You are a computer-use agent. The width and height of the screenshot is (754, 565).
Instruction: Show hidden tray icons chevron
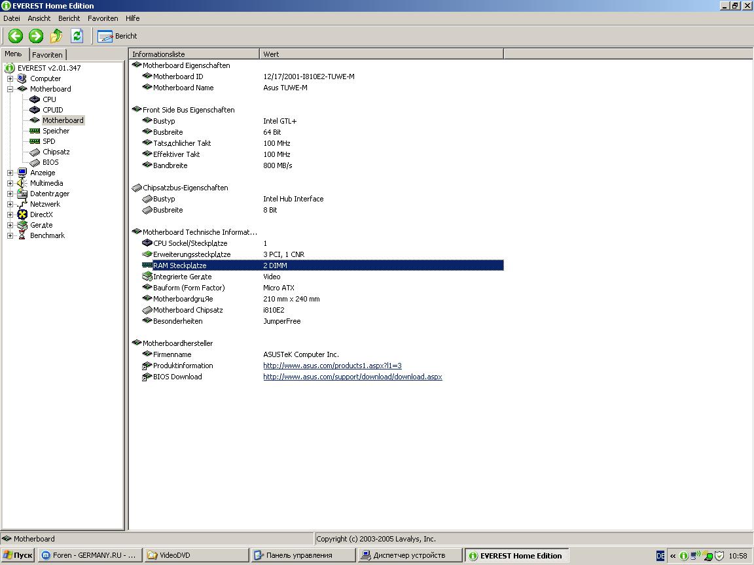coord(673,556)
